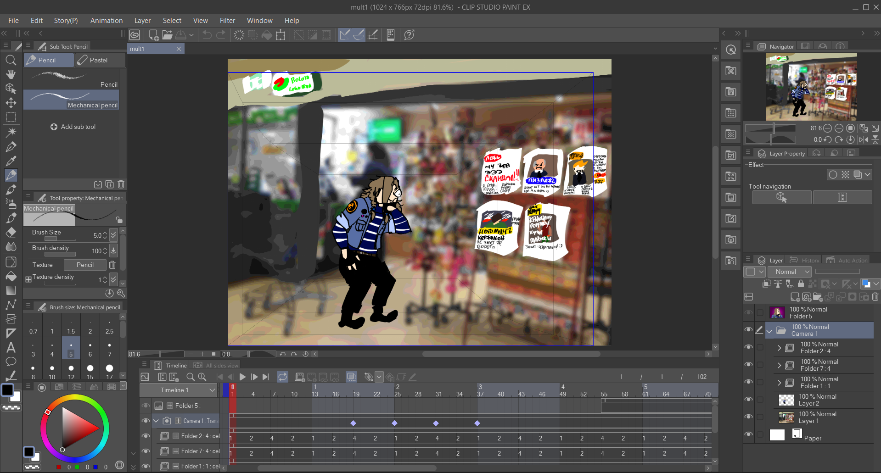
Task: Select the Eraser tool
Action: pos(11,233)
